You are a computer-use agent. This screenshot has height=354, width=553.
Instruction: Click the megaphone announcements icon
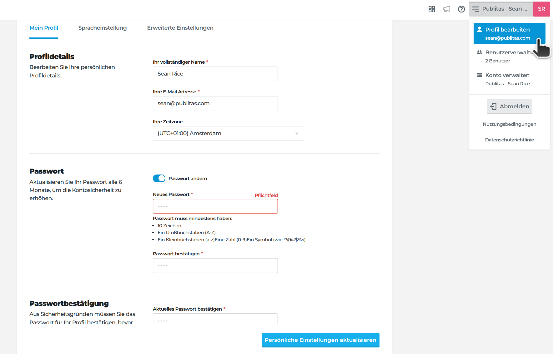[447, 9]
